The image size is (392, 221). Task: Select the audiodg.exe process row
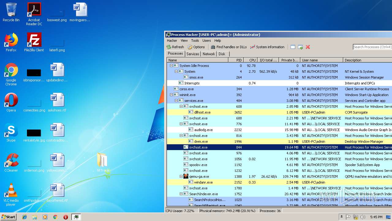click(279, 130)
